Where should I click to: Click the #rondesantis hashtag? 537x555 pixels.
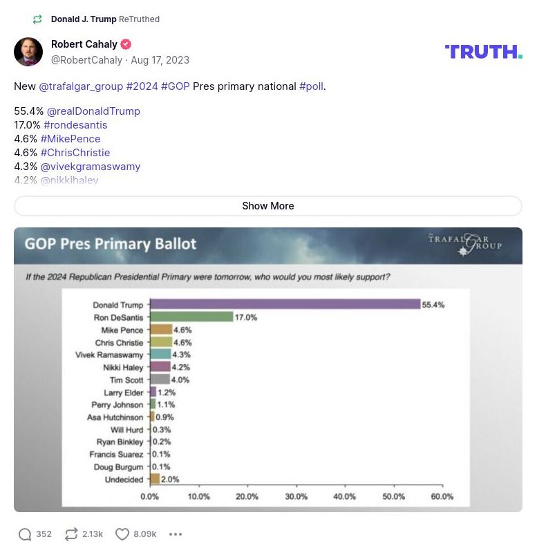pyautogui.click(x=75, y=125)
